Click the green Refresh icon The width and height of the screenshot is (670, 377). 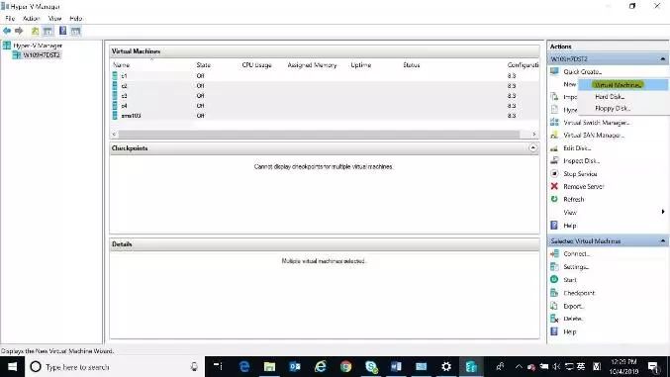coord(554,199)
